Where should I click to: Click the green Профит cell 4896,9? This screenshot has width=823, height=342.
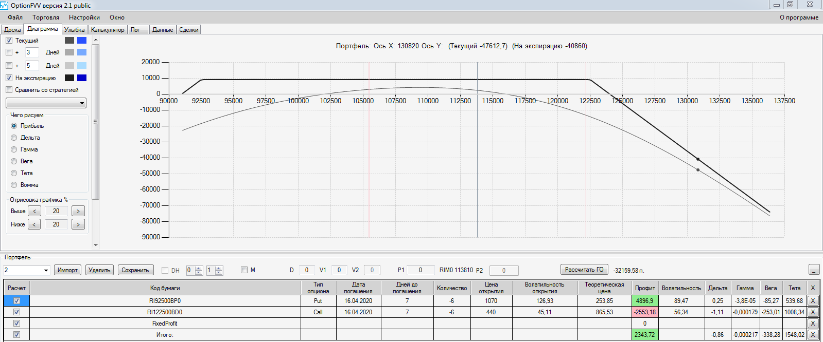[645, 301]
